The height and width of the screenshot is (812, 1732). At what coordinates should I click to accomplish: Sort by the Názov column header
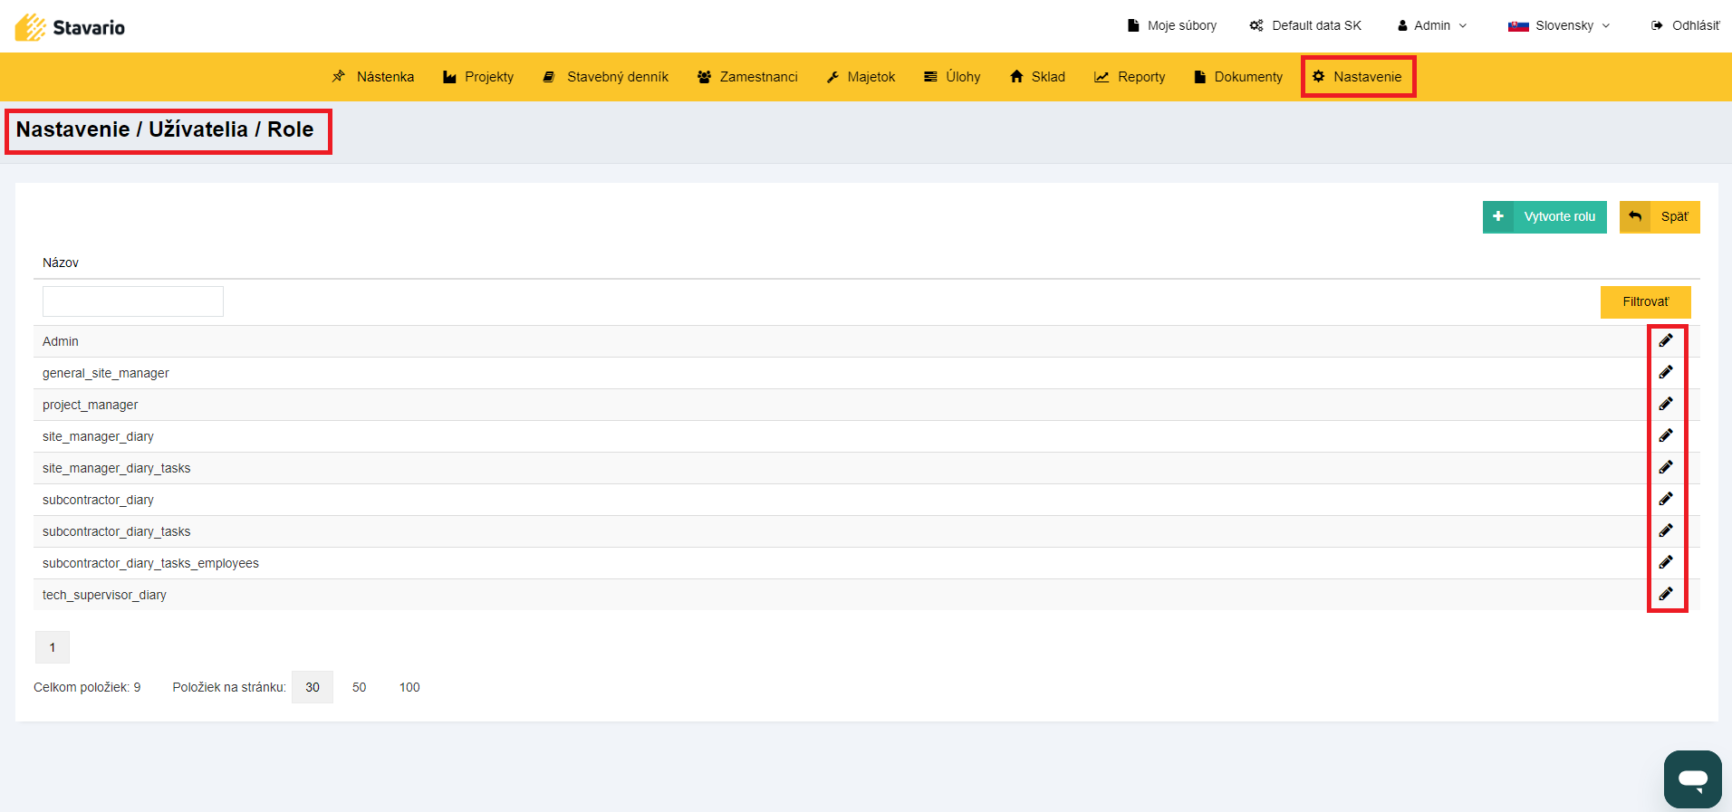(x=61, y=263)
